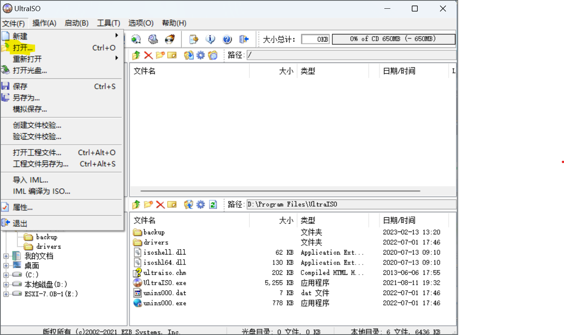
Task: Expand the (C:) drive tree node
Action: (x=6, y=275)
